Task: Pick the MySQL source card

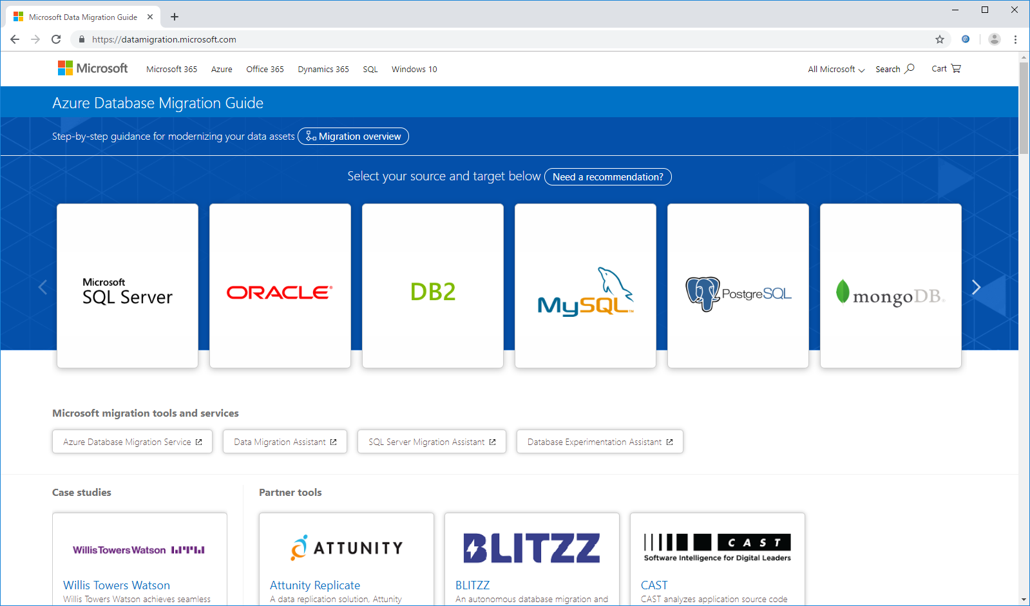Action: [x=586, y=286]
